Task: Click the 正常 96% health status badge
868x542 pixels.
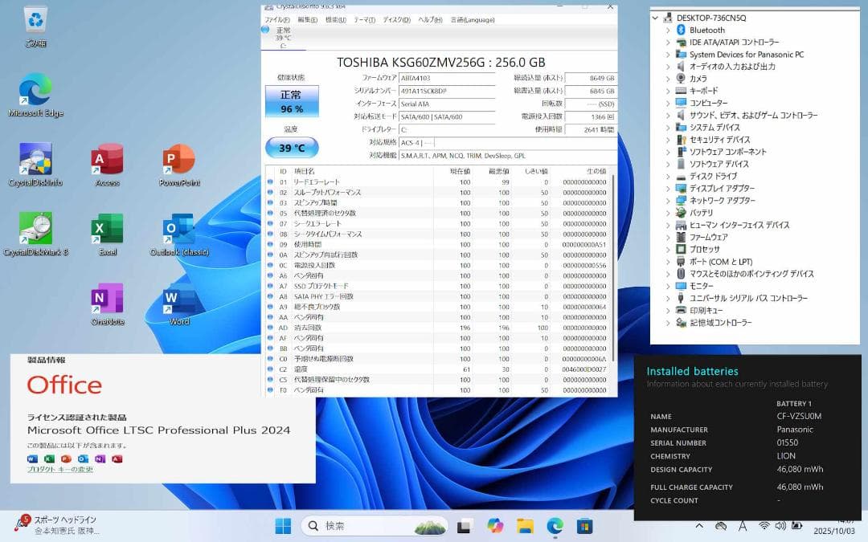Action: click(291, 101)
